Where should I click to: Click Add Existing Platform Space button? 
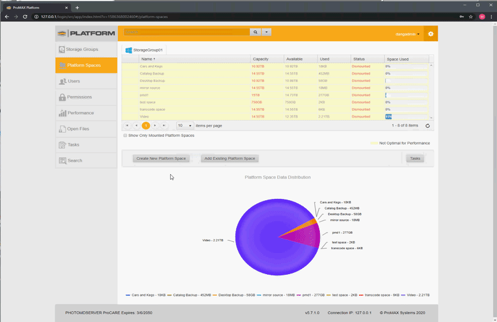point(229,159)
